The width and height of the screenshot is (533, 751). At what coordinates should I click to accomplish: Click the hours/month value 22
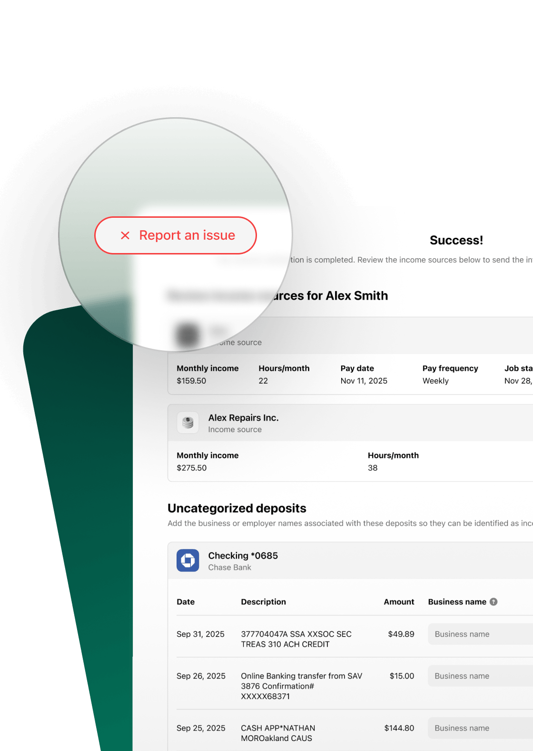click(x=263, y=381)
